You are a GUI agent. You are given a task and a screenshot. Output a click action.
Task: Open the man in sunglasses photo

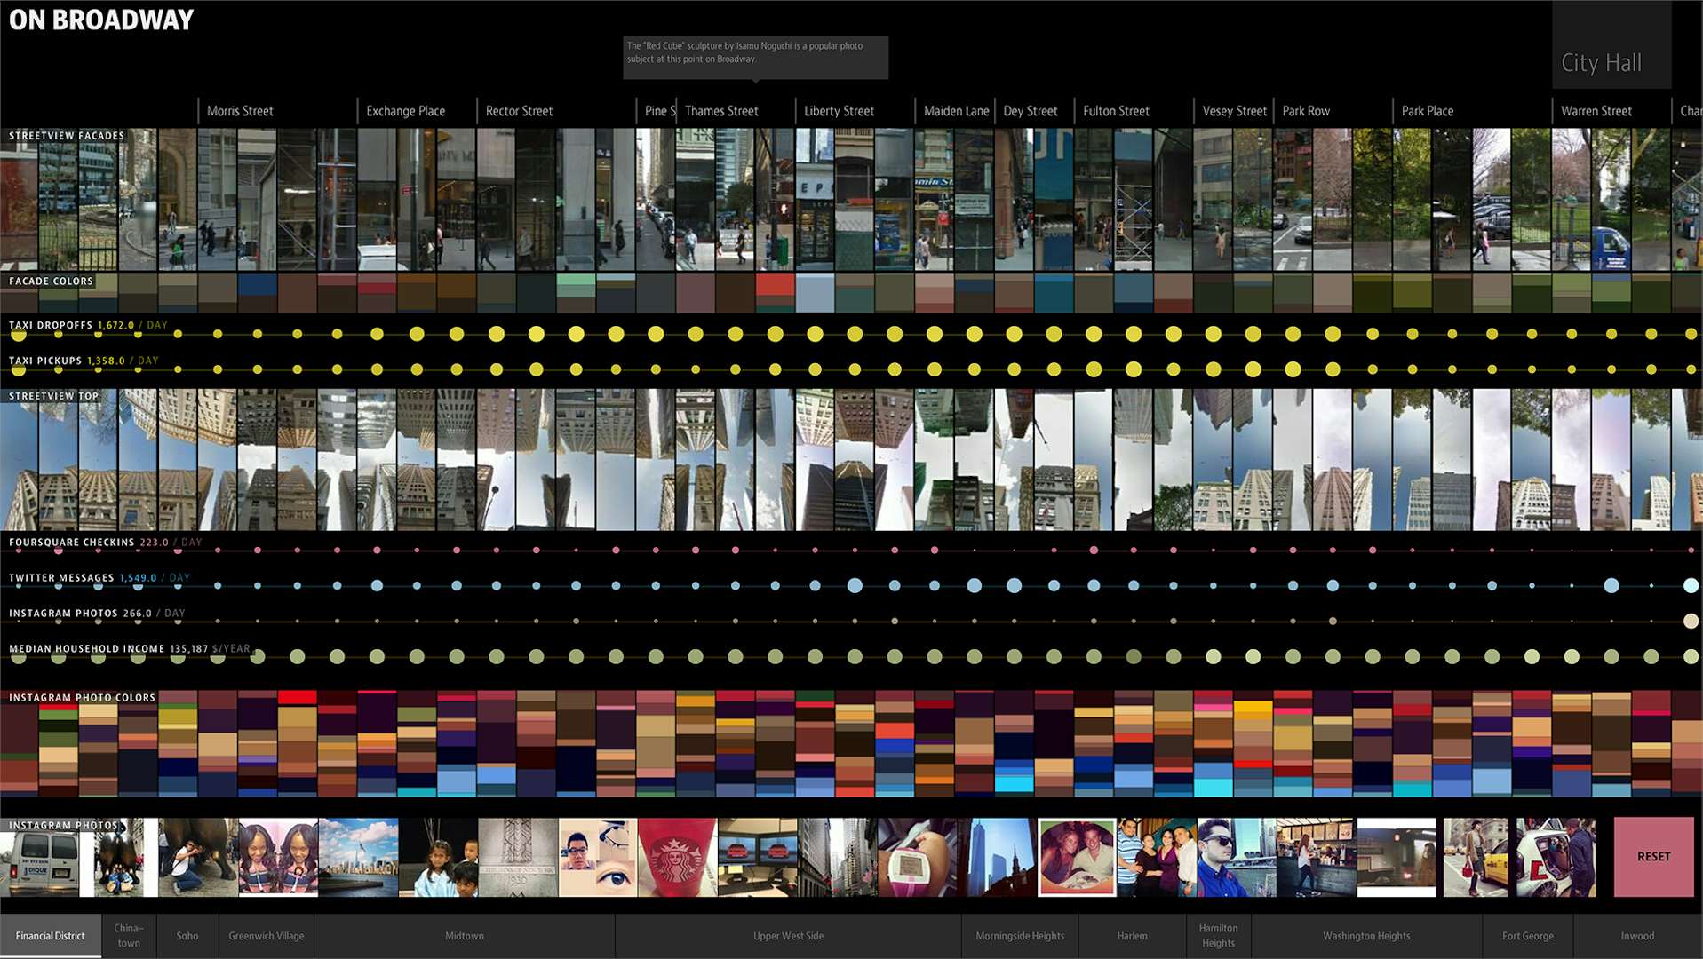(x=1236, y=857)
